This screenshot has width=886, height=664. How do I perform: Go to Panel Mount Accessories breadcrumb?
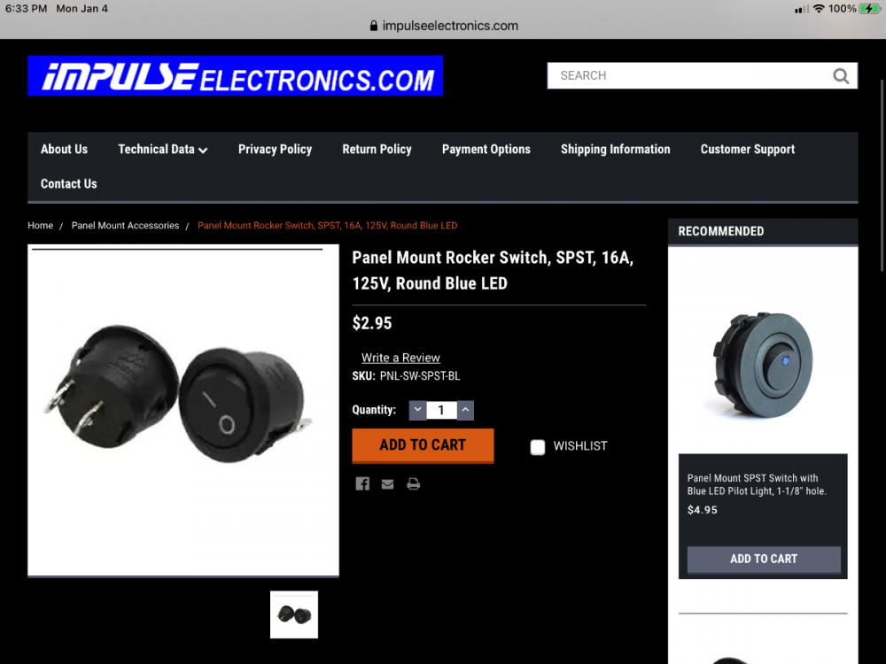pyautogui.click(x=125, y=225)
